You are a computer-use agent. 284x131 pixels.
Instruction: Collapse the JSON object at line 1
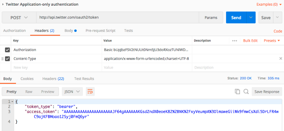(x=12, y=102)
